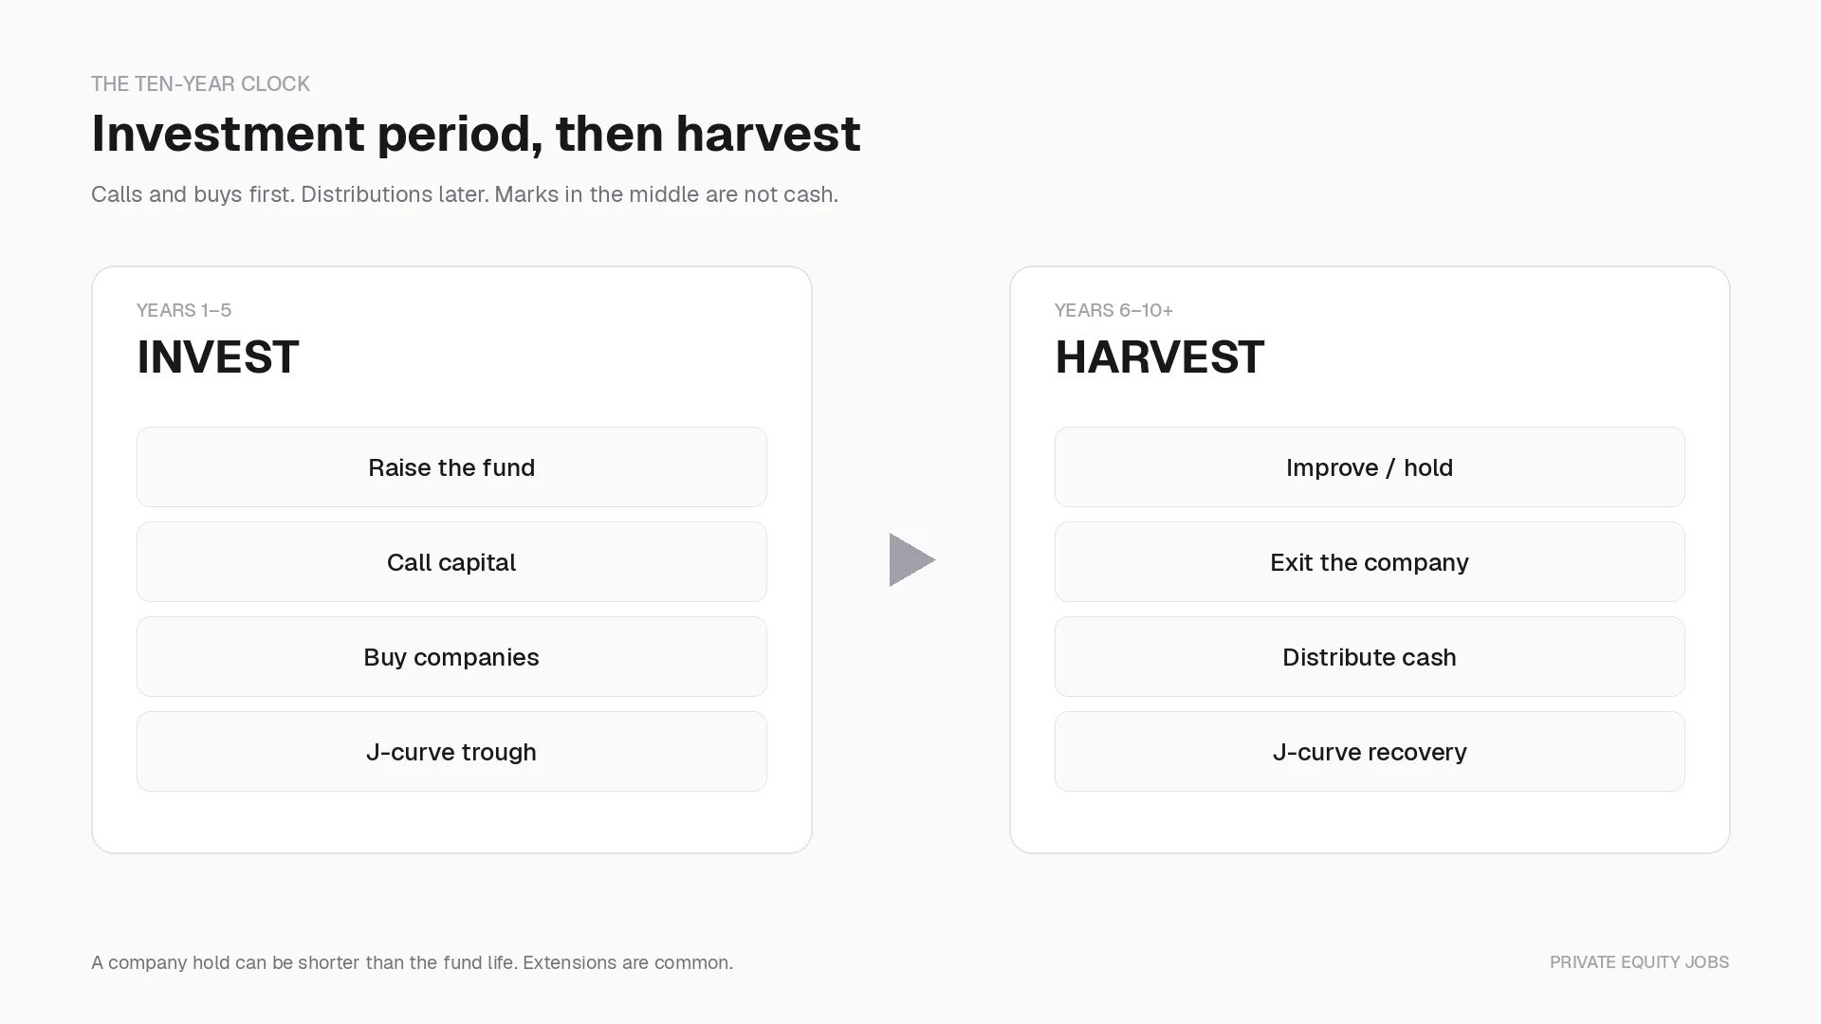Click the Exit the company box
1821x1024 pixels.
1370,561
